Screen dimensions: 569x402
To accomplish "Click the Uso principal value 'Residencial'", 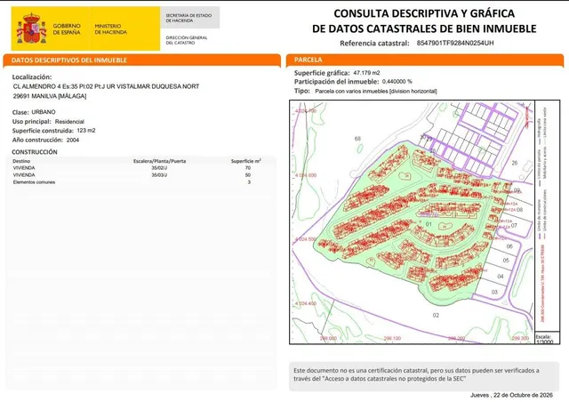I will [x=69, y=122].
